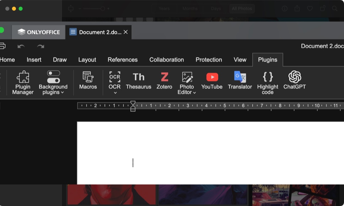
Task: Click the first-line indent marker on ruler
Action: 133,103
